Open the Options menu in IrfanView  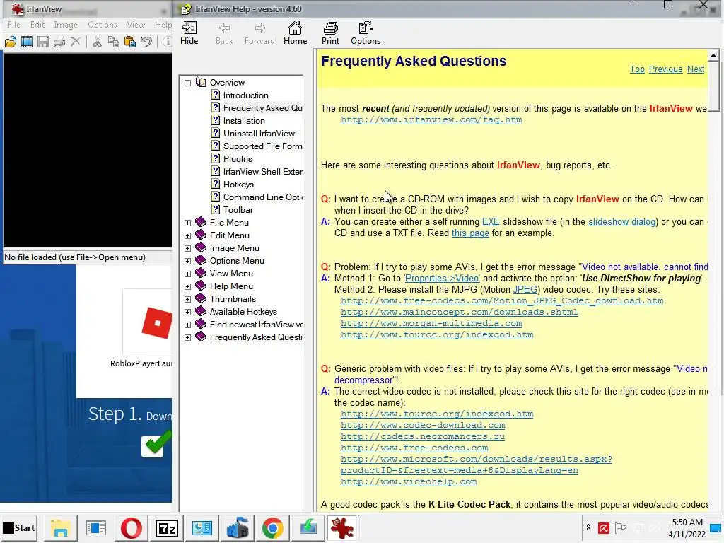point(102,25)
